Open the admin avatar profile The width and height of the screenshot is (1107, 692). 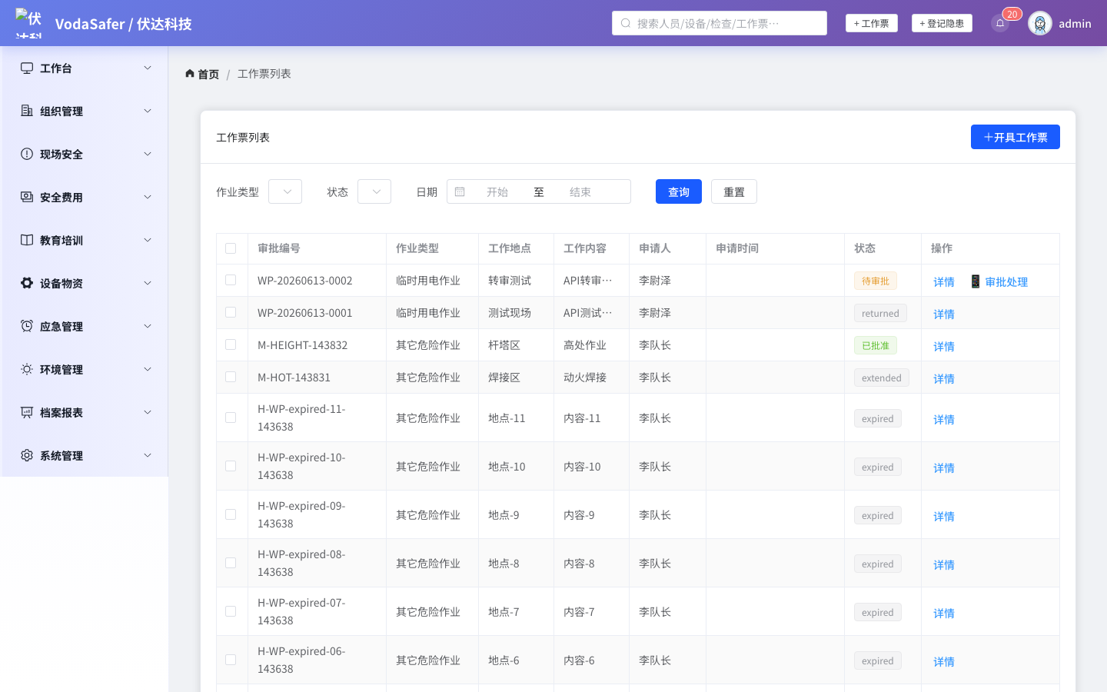coord(1040,23)
